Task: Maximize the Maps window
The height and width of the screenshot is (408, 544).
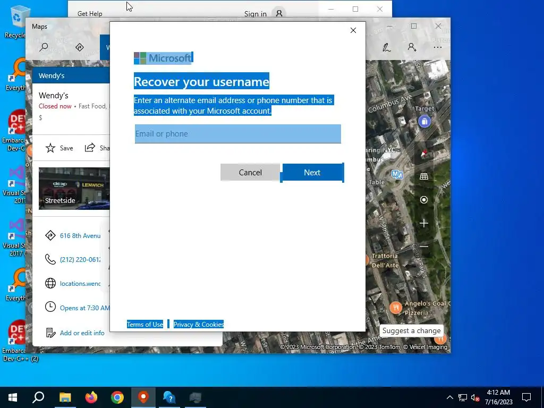Action: [x=413, y=27]
